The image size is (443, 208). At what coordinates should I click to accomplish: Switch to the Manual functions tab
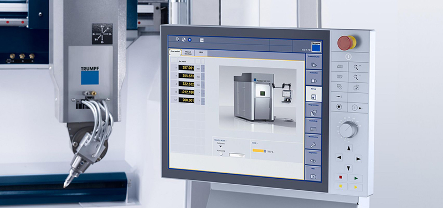tap(188, 53)
